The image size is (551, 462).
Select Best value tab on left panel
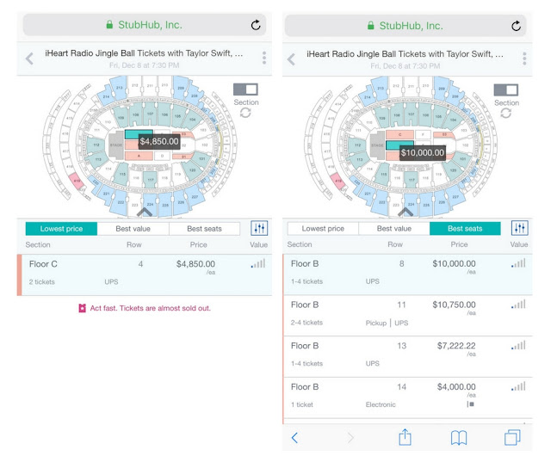pyautogui.click(x=133, y=229)
